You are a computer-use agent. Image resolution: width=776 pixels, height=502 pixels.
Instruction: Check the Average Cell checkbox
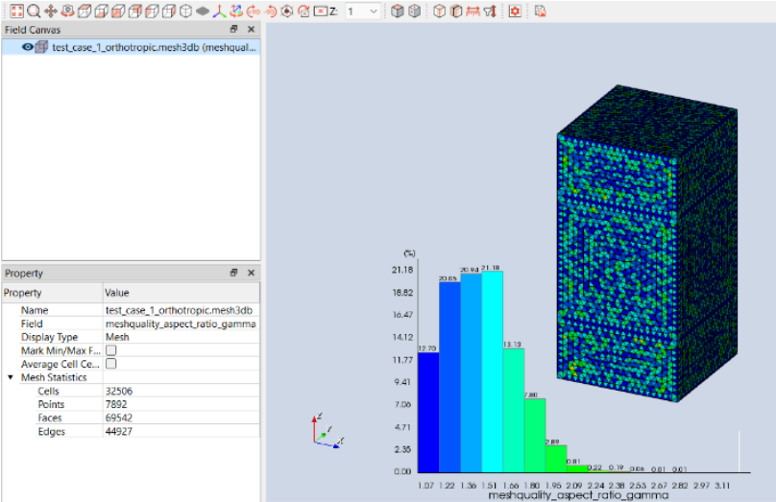[x=110, y=365]
